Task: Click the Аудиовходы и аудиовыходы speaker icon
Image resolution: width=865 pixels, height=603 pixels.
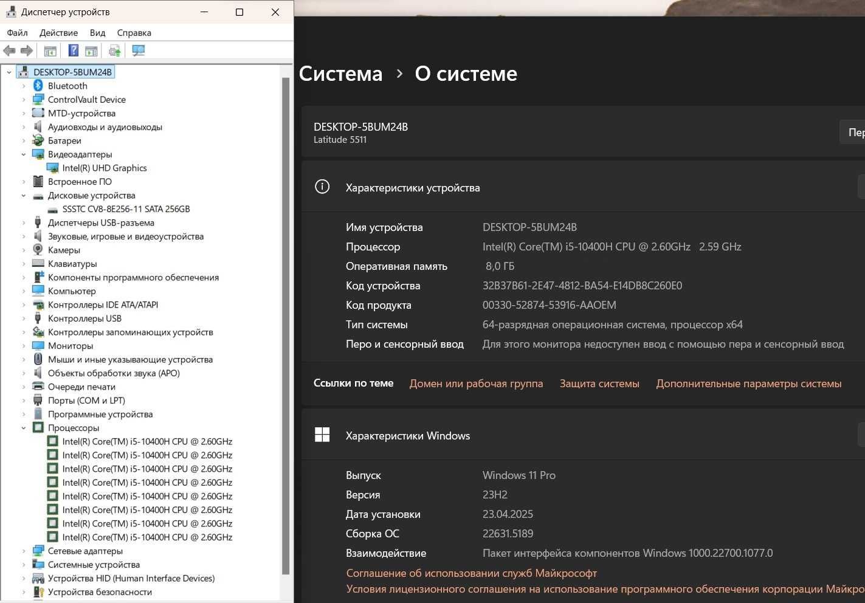Action: (x=38, y=126)
